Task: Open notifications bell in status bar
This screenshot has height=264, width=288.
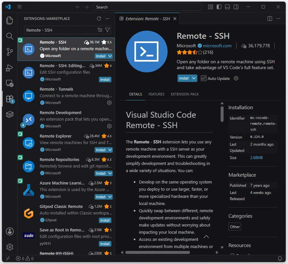Action: 280,259
